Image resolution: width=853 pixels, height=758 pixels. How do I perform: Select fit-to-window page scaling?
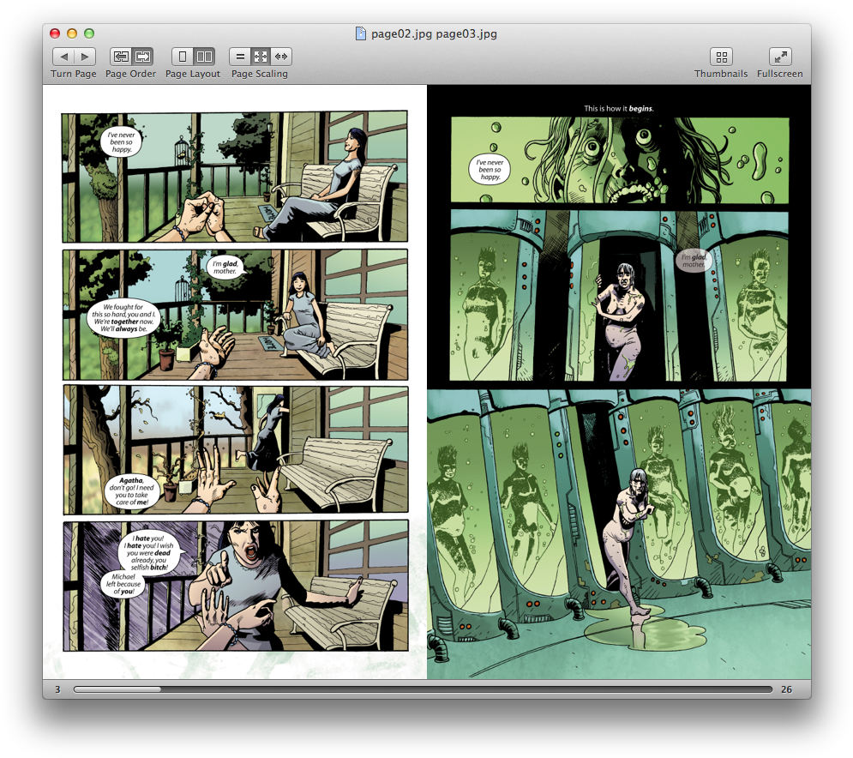coord(261,57)
